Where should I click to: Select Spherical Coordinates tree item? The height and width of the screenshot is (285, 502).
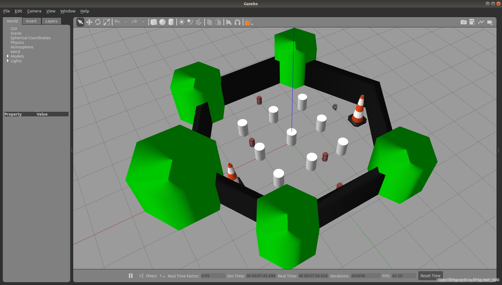[31, 38]
